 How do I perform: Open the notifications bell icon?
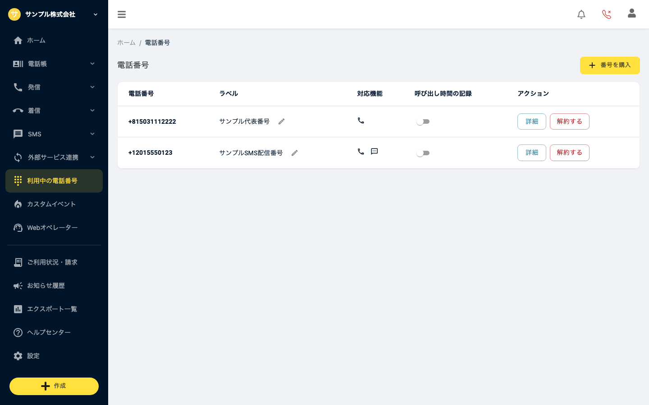tap(581, 14)
